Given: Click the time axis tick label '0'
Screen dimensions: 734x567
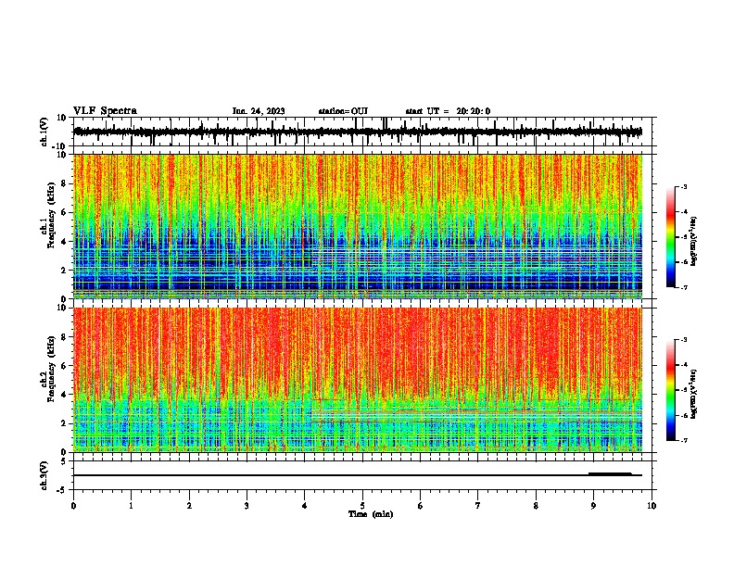Looking at the screenshot, I should [x=73, y=506].
